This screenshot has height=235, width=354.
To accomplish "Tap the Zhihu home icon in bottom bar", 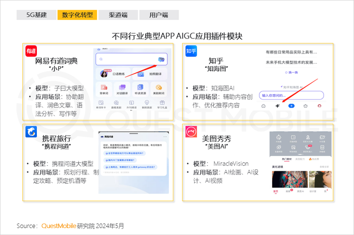I will pyautogui.click(x=263, y=106).
